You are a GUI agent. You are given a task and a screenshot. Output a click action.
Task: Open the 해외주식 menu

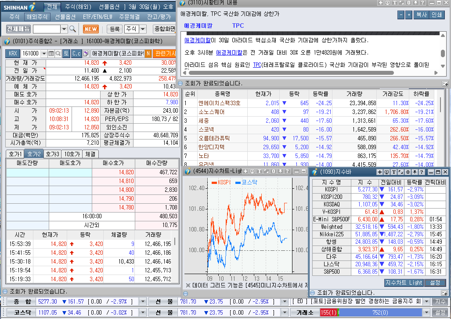pos(37,17)
